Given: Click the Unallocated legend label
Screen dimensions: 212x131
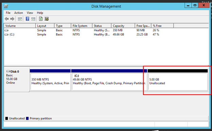Looking at the screenshot, I should click(x=17, y=118).
